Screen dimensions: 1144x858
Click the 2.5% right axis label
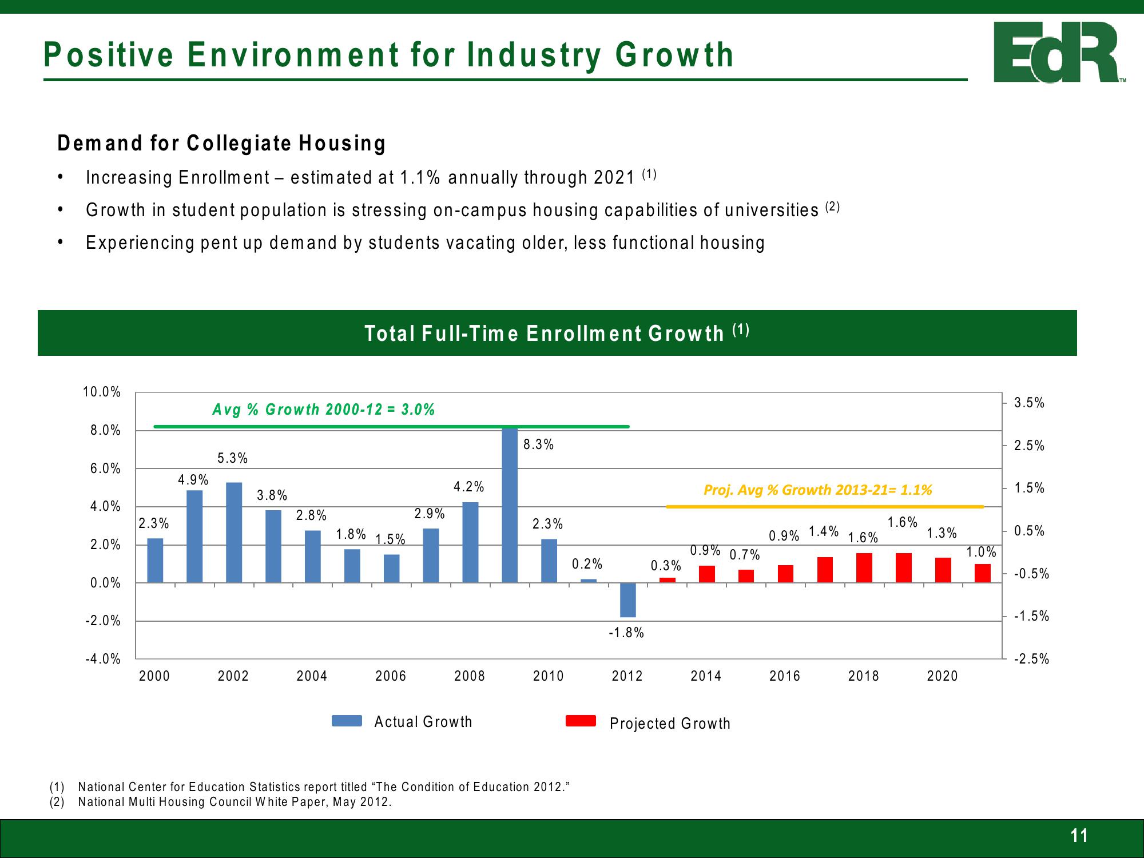pos(1030,446)
